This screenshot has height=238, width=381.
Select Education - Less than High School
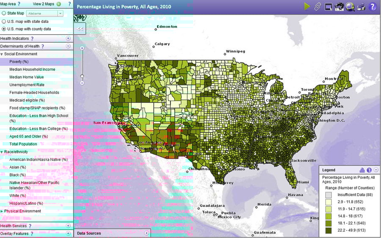[39, 118]
